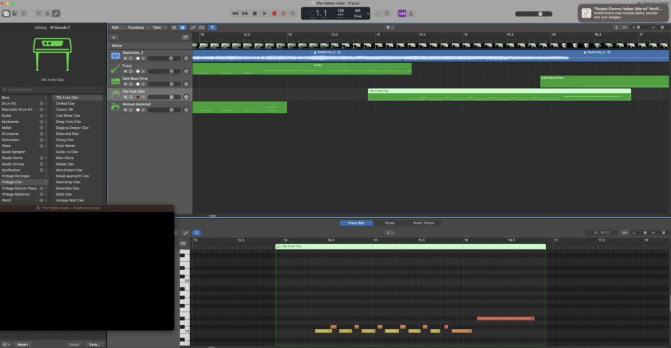Viewport: 671px width, 348px height.
Task: Select the Fuzzy guitar track icon
Action: coord(115,68)
